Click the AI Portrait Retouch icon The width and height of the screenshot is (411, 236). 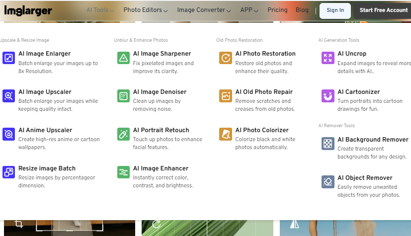123,134
